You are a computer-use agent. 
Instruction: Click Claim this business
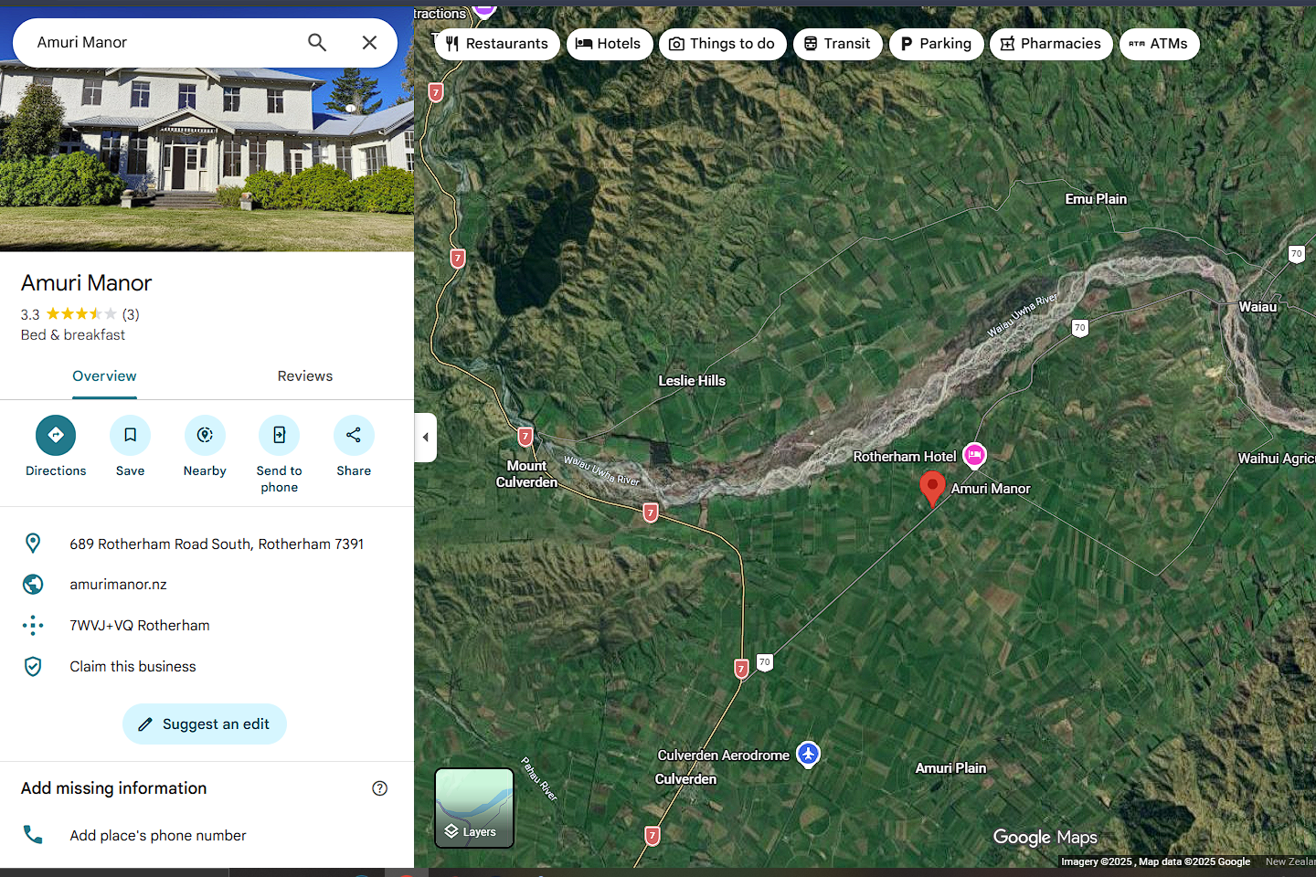tap(133, 667)
